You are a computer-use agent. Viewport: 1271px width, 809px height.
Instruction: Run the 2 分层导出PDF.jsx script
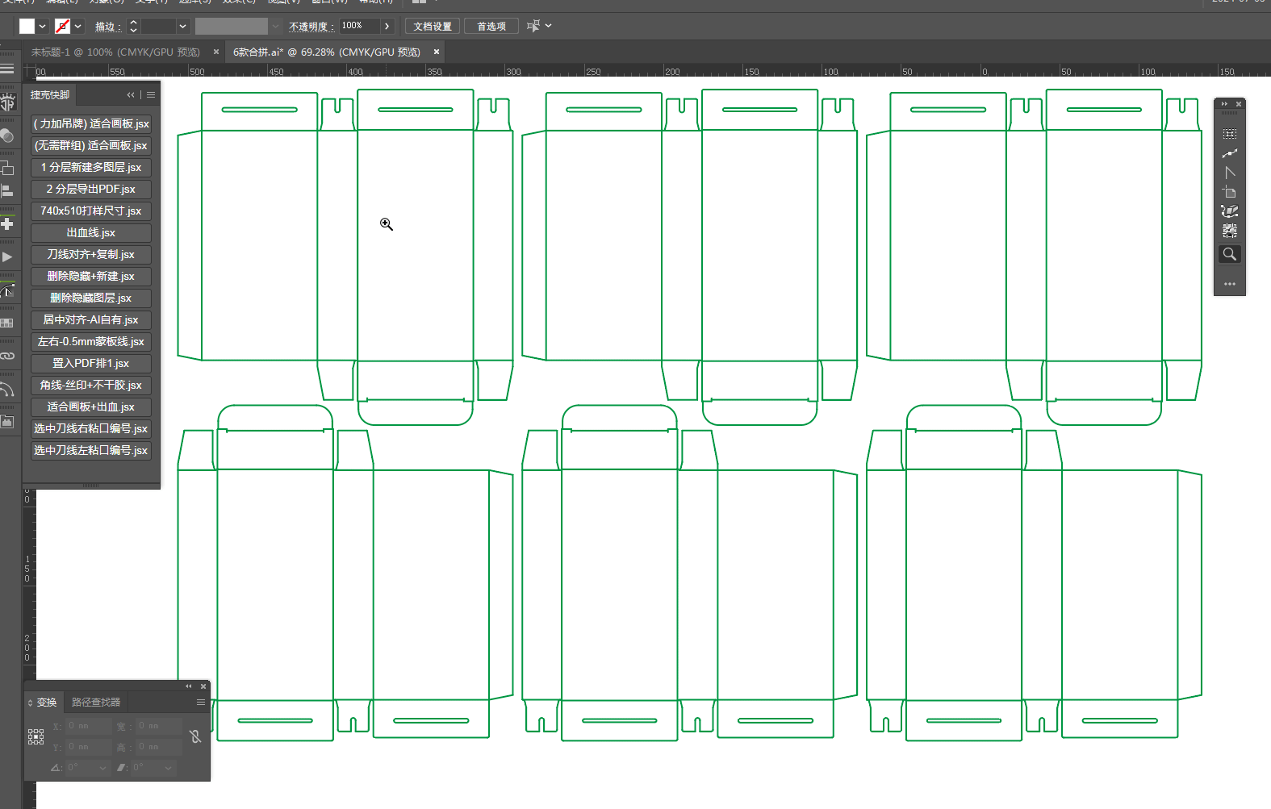[x=91, y=189]
